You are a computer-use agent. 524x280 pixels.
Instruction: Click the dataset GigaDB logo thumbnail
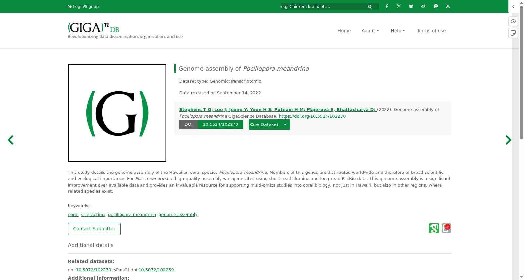pyautogui.click(x=117, y=113)
